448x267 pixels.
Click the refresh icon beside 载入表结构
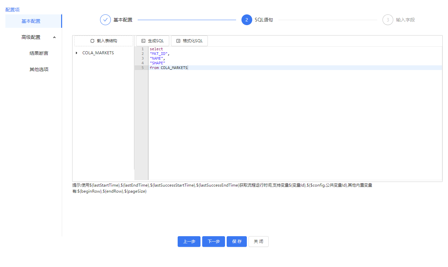92,41
